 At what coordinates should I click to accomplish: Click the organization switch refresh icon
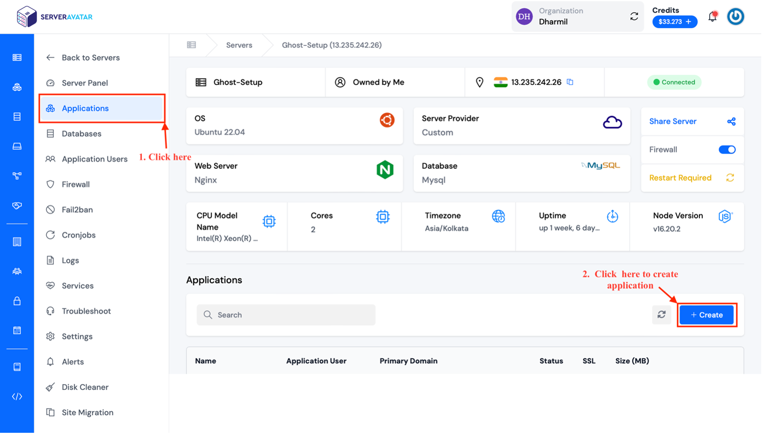(x=635, y=17)
